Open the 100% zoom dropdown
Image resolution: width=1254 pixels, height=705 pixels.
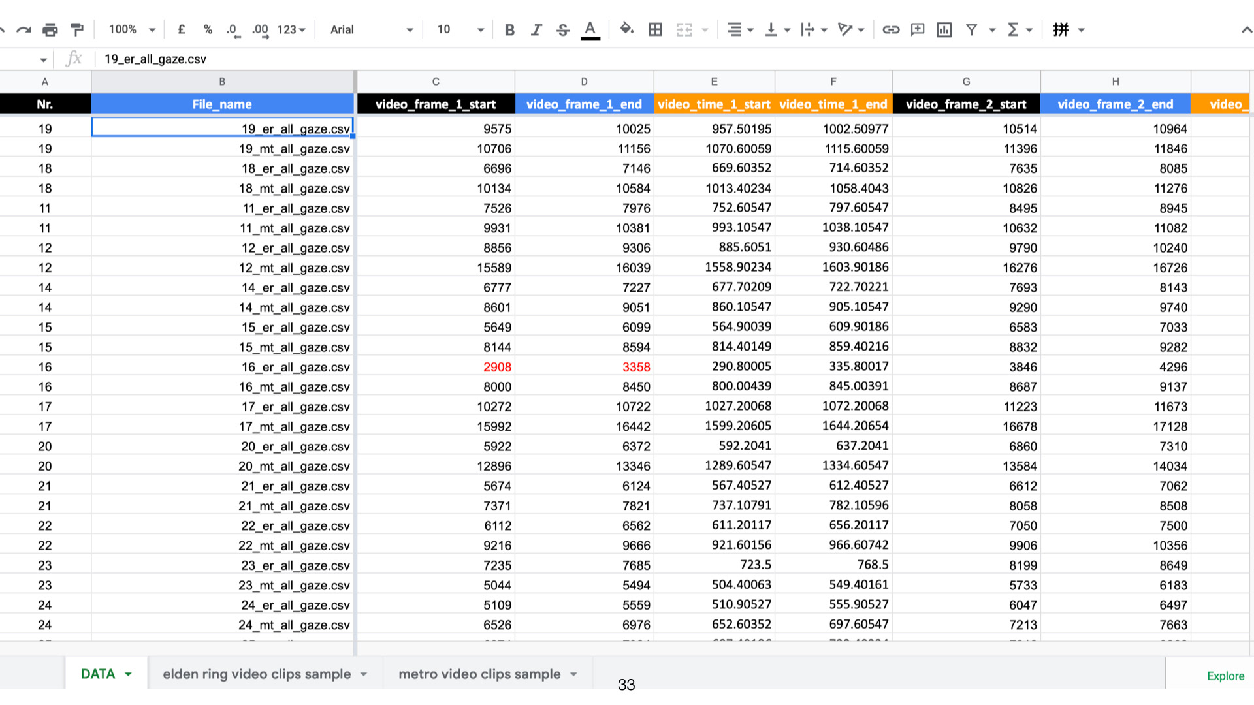tap(131, 29)
